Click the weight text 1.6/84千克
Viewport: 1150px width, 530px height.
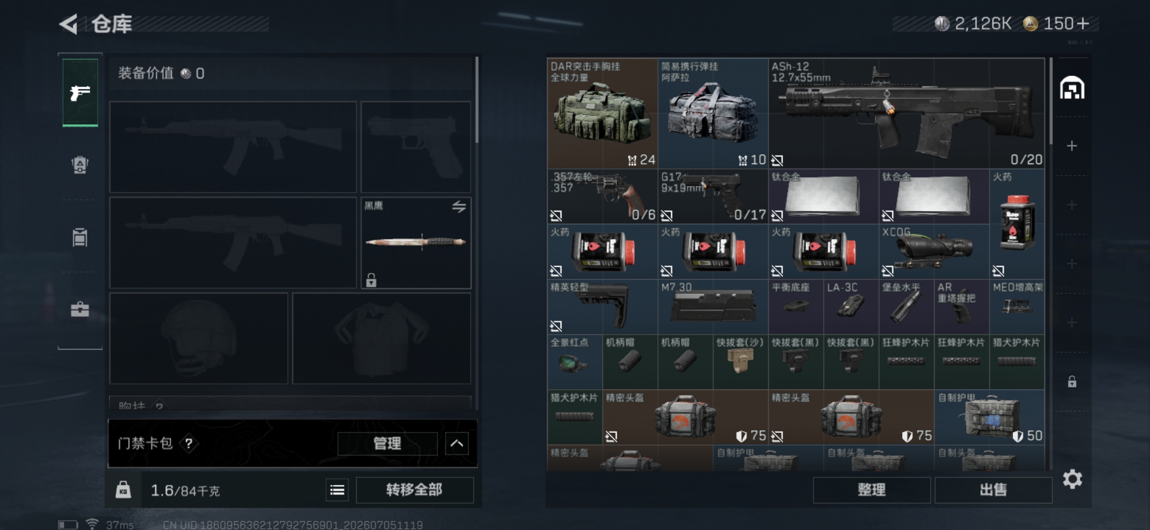point(185,490)
